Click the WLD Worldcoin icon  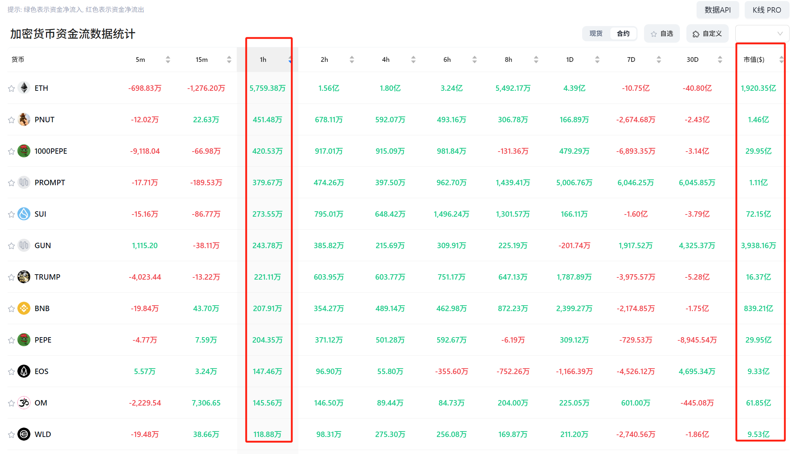[x=24, y=434]
